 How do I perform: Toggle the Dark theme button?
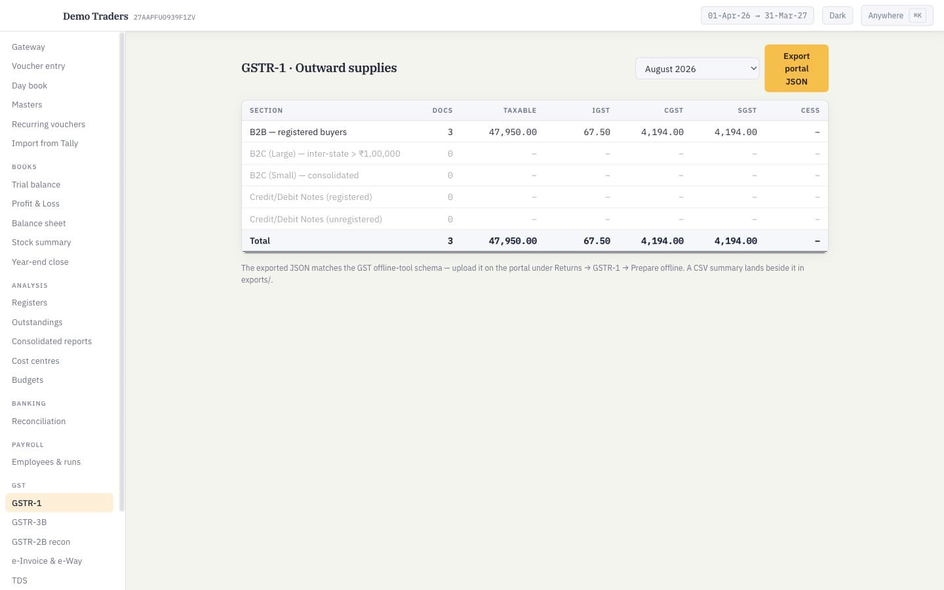[x=837, y=16]
